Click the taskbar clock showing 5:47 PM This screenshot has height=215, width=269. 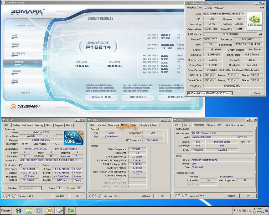[259, 211]
